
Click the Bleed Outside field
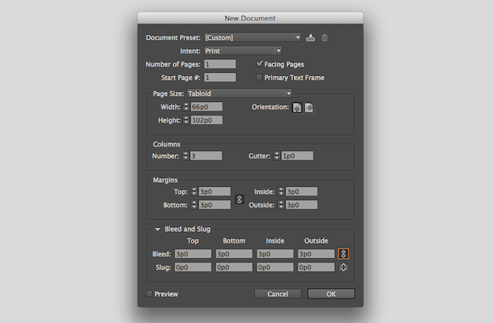click(x=317, y=253)
